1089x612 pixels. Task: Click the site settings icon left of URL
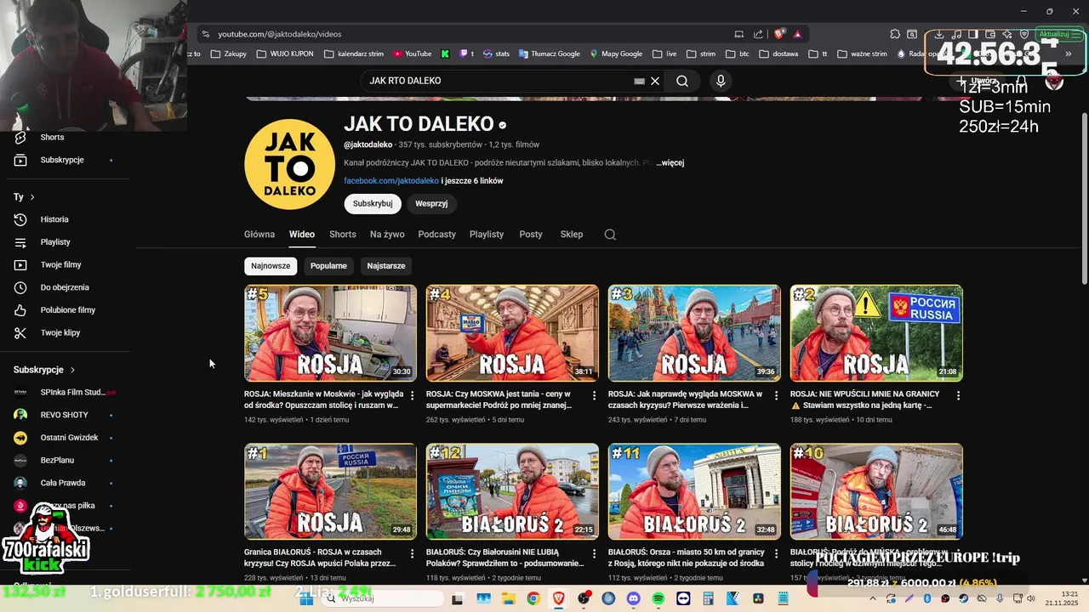(x=204, y=34)
